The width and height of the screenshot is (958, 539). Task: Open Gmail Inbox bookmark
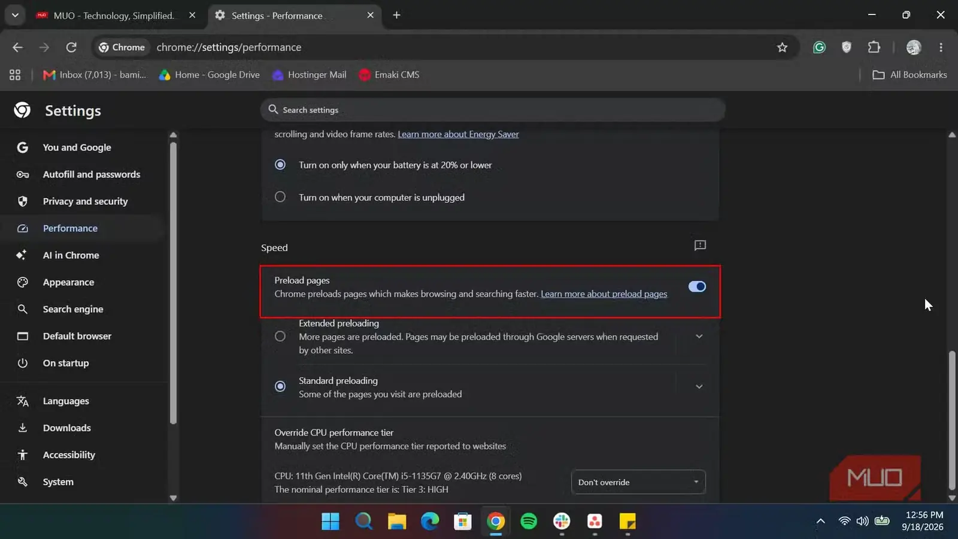tap(95, 75)
